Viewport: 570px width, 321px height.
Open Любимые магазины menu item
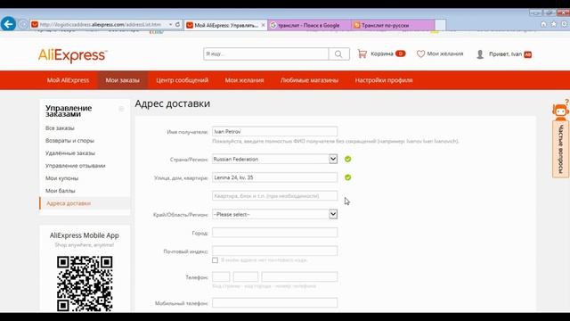click(309, 80)
